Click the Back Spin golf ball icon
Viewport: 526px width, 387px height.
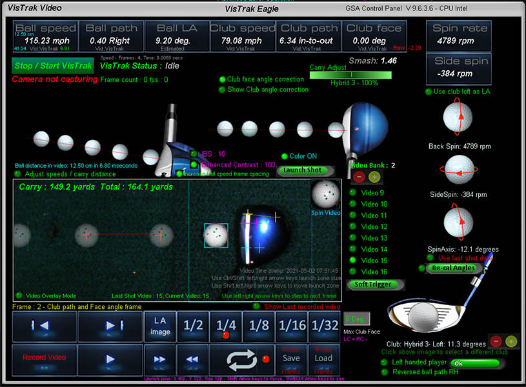pyautogui.click(x=458, y=117)
